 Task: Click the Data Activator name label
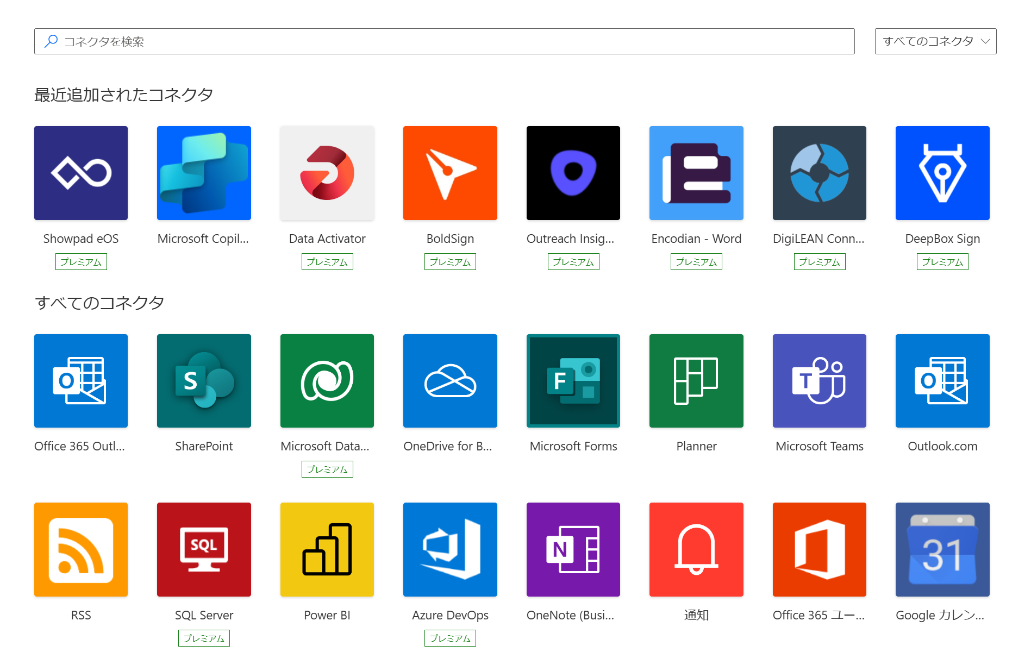[327, 239]
